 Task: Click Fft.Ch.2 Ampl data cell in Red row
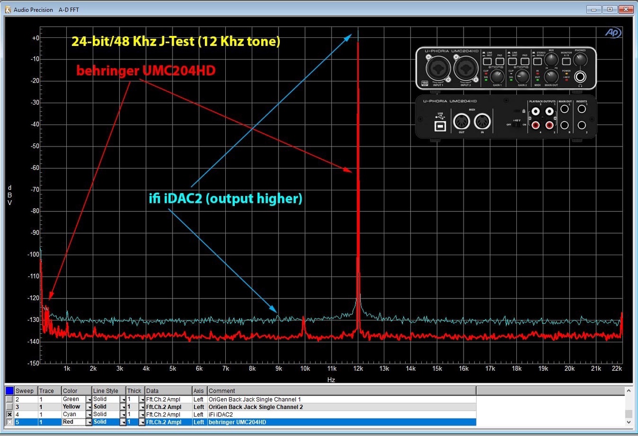pyautogui.click(x=168, y=422)
